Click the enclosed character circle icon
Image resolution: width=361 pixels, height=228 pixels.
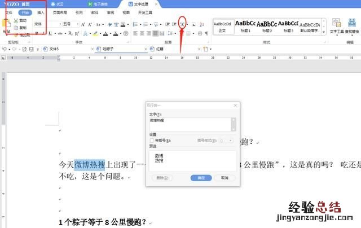tap(126, 33)
